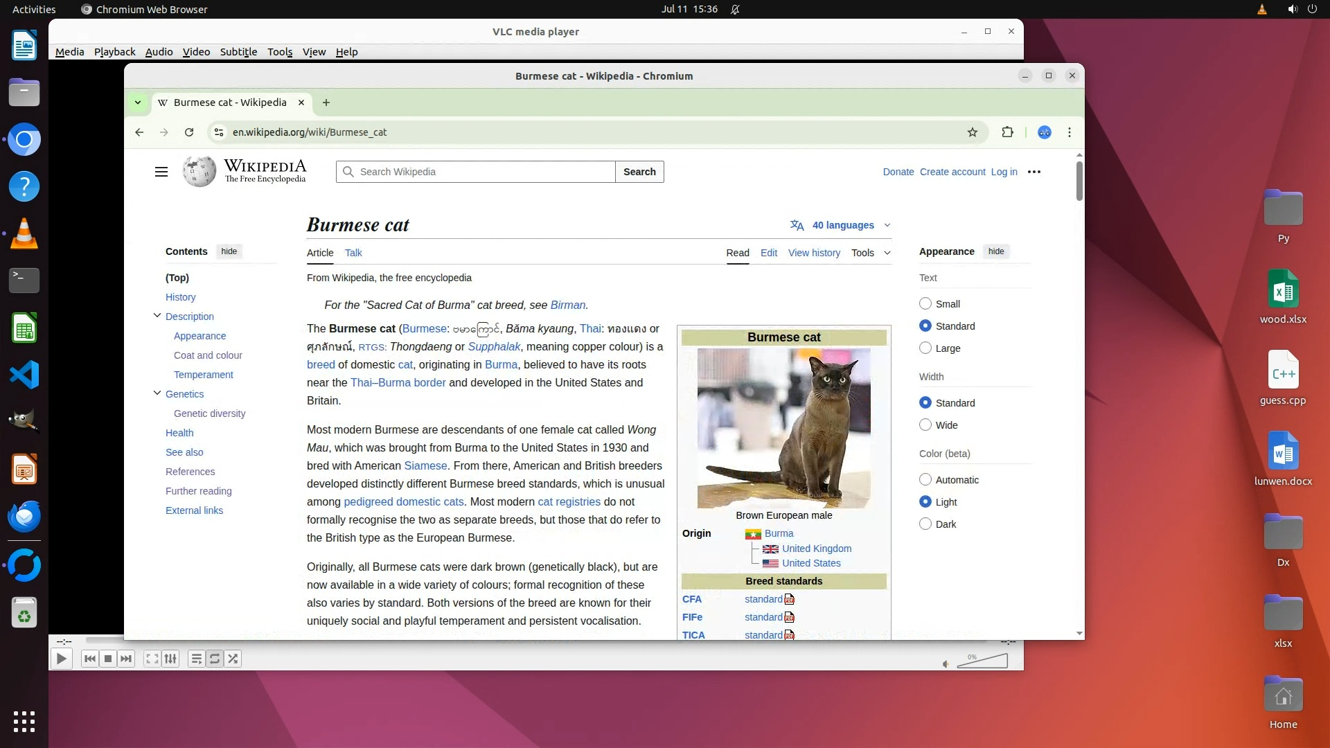This screenshot has width=1330, height=748.
Task: Open the Chromium extensions puzzle icon
Action: (x=1007, y=132)
